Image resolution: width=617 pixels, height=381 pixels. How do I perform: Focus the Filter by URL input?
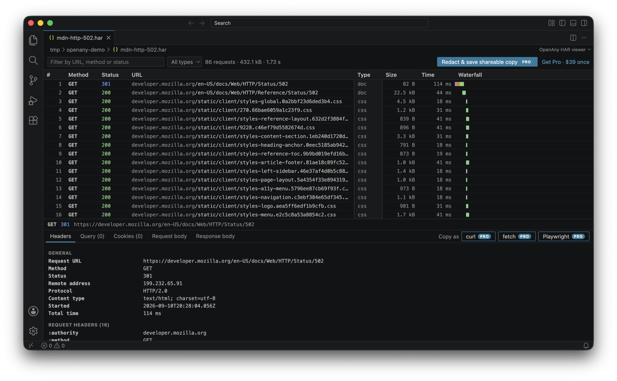pyautogui.click(x=106, y=62)
